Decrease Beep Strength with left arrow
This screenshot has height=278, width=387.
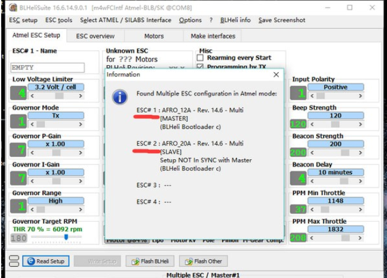pos(312,124)
